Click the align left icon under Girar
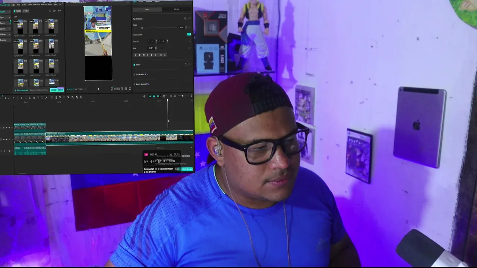This screenshot has width=477, height=268. tap(136, 55)
